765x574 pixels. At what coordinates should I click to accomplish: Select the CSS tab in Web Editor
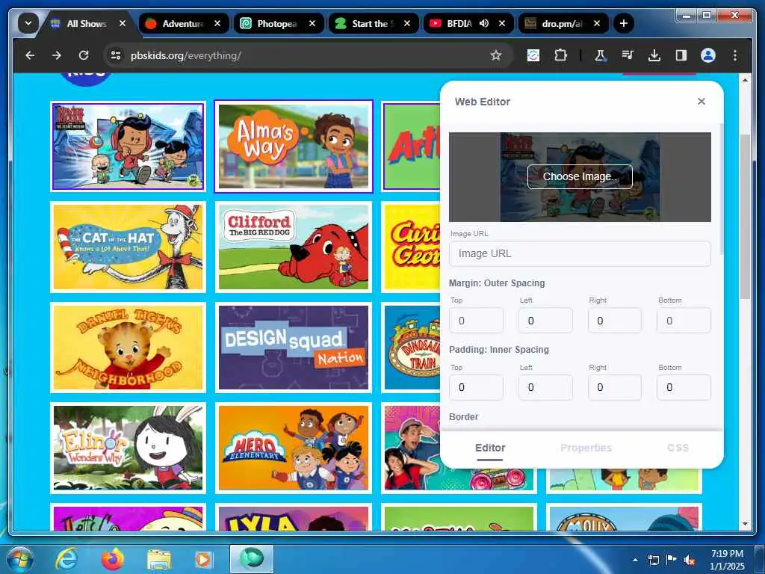678,448
